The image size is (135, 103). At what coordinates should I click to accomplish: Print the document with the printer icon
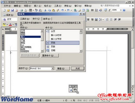21,10
